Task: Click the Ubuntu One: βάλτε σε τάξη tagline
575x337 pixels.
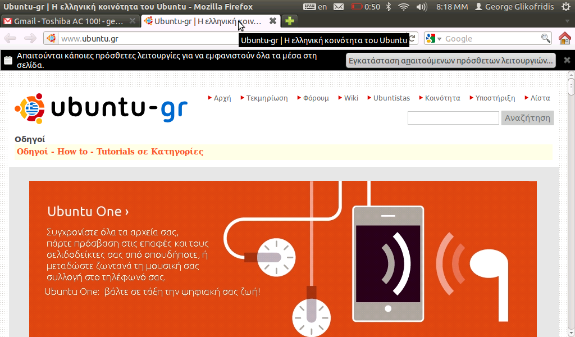Action: 152,292
